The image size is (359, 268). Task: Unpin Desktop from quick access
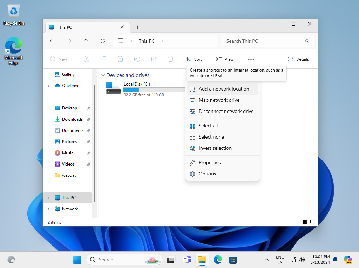tap(89, 108)
